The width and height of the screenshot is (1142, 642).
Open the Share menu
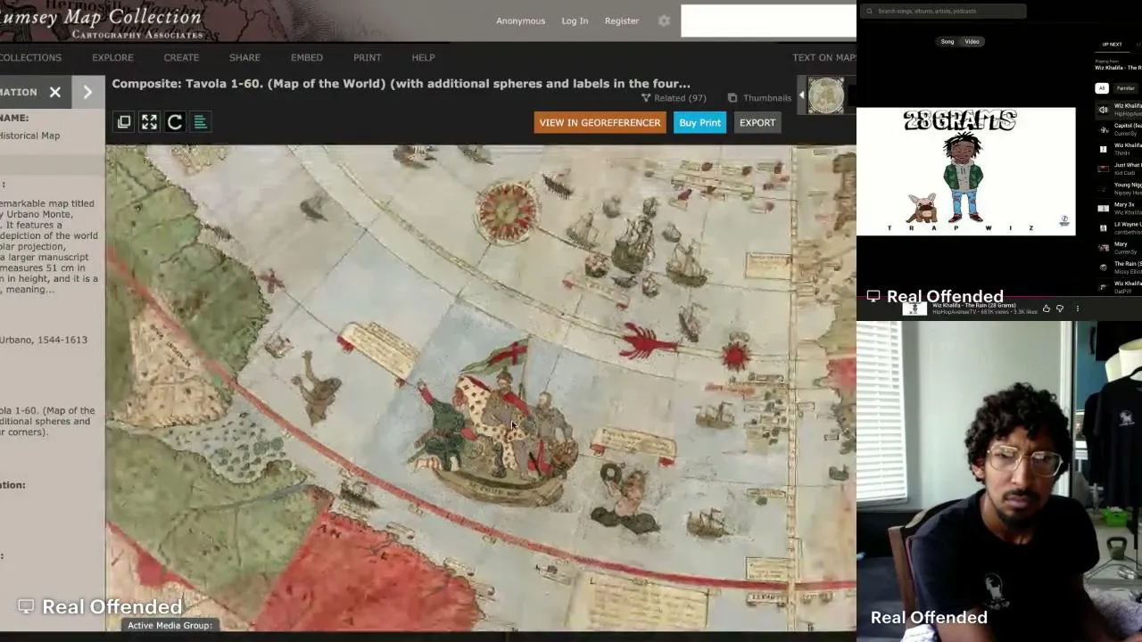(244, 57)
